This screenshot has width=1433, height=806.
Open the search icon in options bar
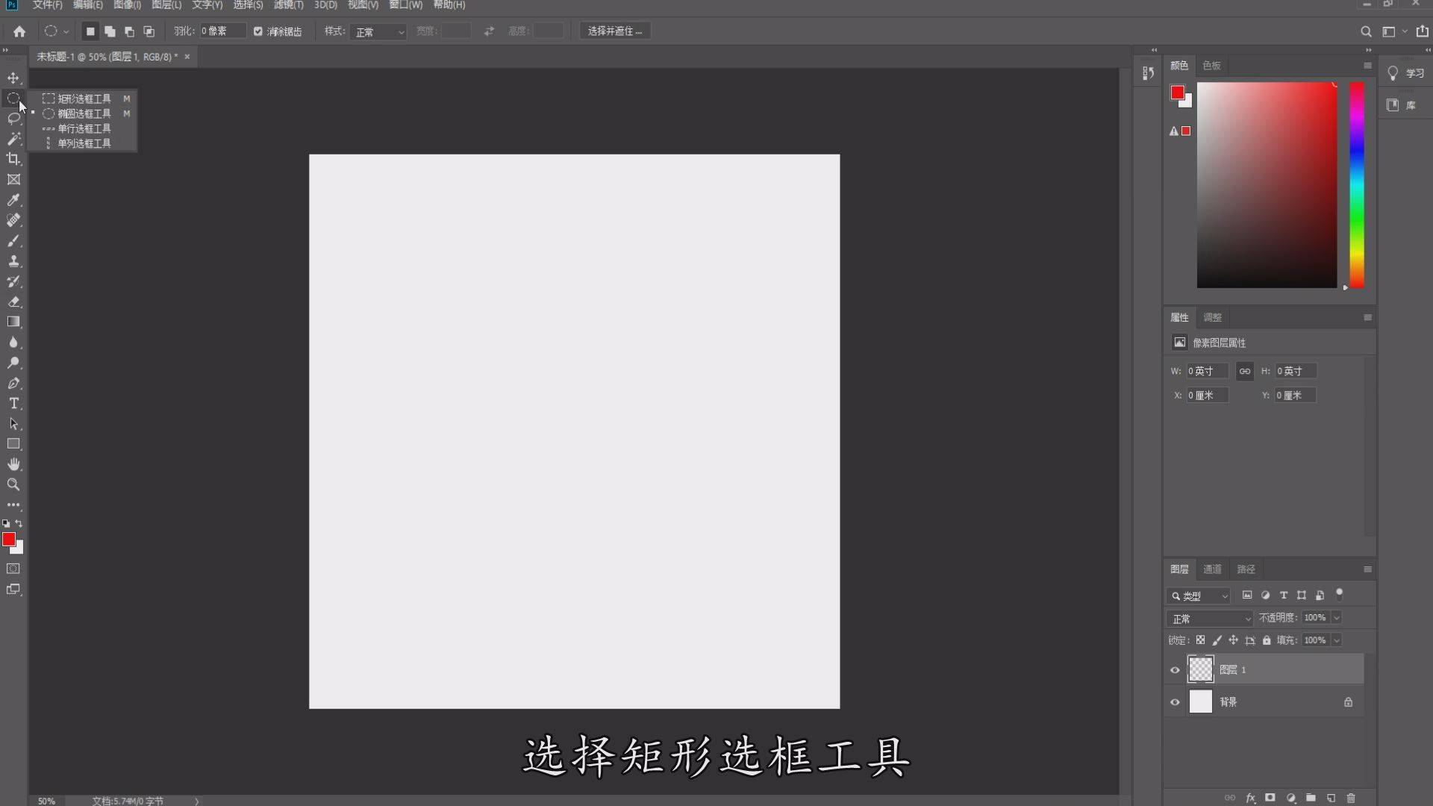coord(1366,31)
